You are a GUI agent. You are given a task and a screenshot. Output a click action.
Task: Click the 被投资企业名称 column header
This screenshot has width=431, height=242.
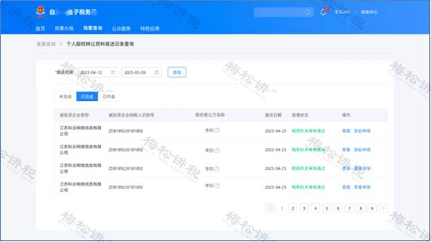pyautogui.click(x=75, y=115)
